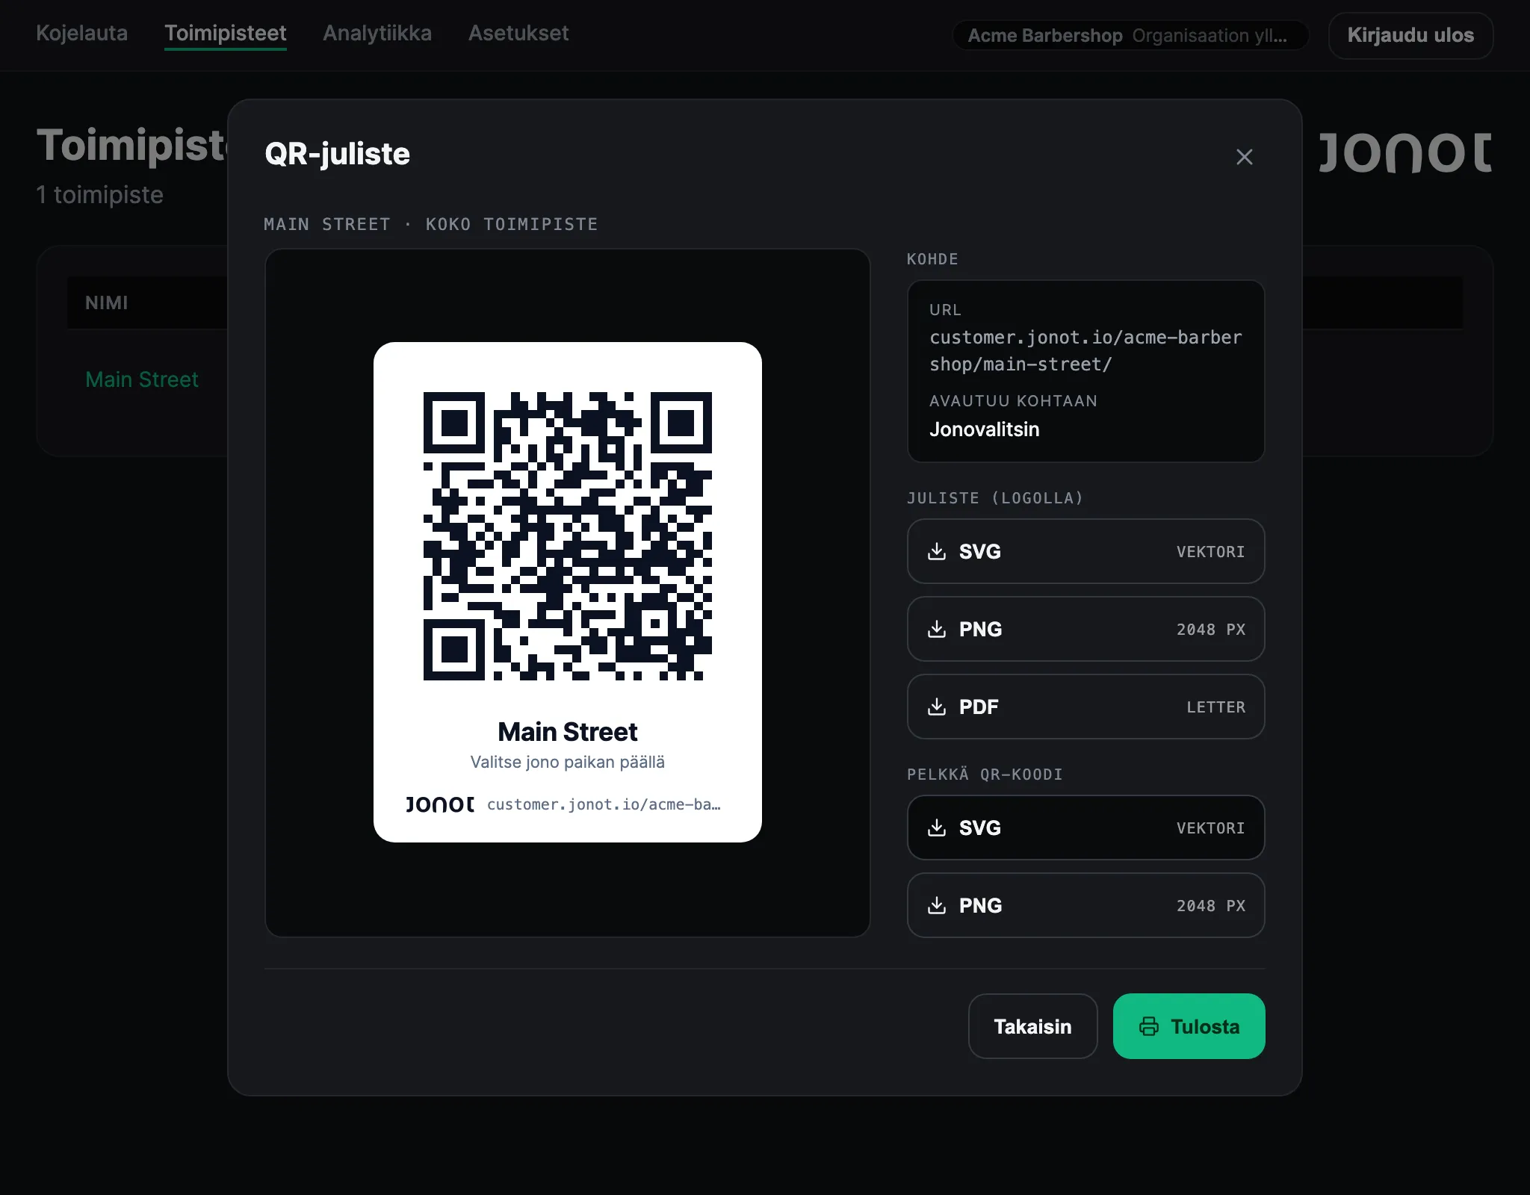1530x1195 pixels.
Task: Go to the Asetukset tab
Action: pos(518,33)
